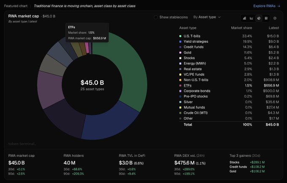This screenshot has width=287, height=183.
Task: Select the Mutual funds legend label
Action: pos(194,107)
